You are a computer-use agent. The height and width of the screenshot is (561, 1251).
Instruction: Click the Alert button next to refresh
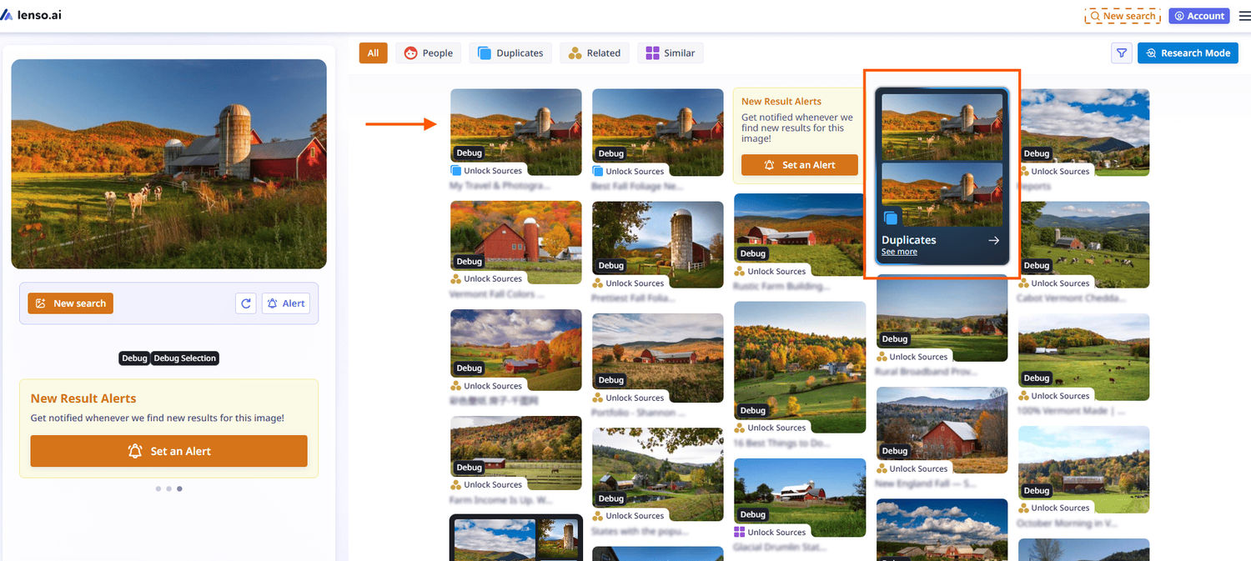click(285, 303)
